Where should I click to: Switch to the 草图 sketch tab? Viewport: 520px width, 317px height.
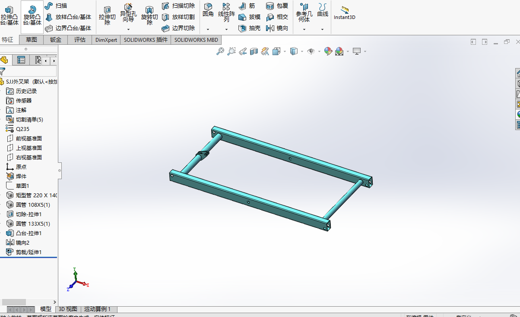31,40
